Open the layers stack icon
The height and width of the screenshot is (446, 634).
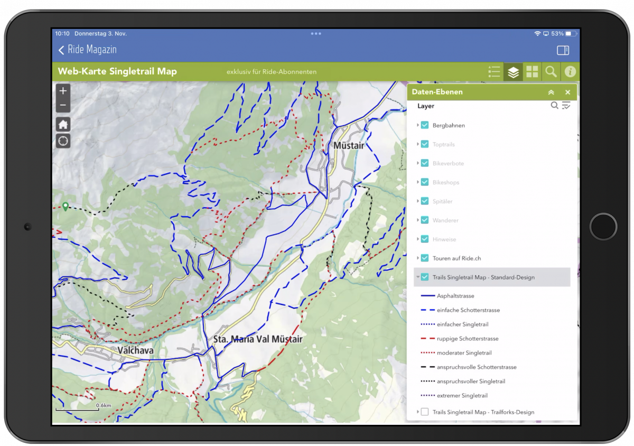click(513, 72)
